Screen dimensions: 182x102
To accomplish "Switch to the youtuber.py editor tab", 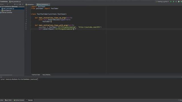I will [x=30, y=5].
